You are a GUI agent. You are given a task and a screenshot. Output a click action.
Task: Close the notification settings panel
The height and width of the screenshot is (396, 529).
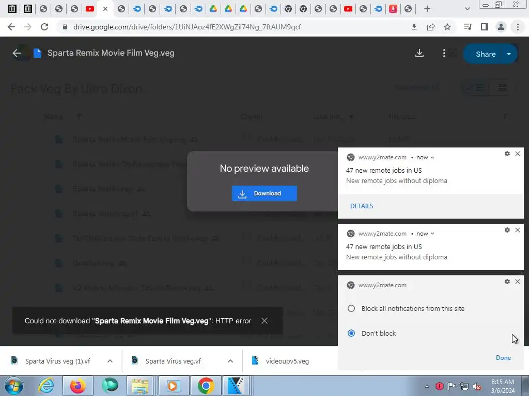518,282
